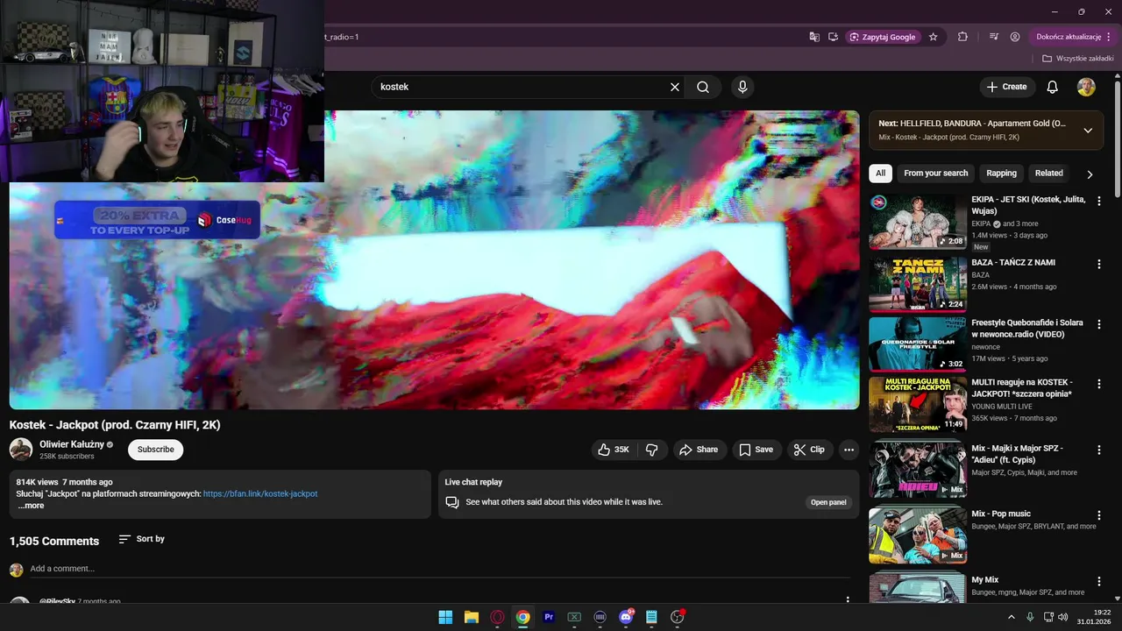Open options menu for MULTI reaguje video
1122x631 pixels.
(1099, 384)
